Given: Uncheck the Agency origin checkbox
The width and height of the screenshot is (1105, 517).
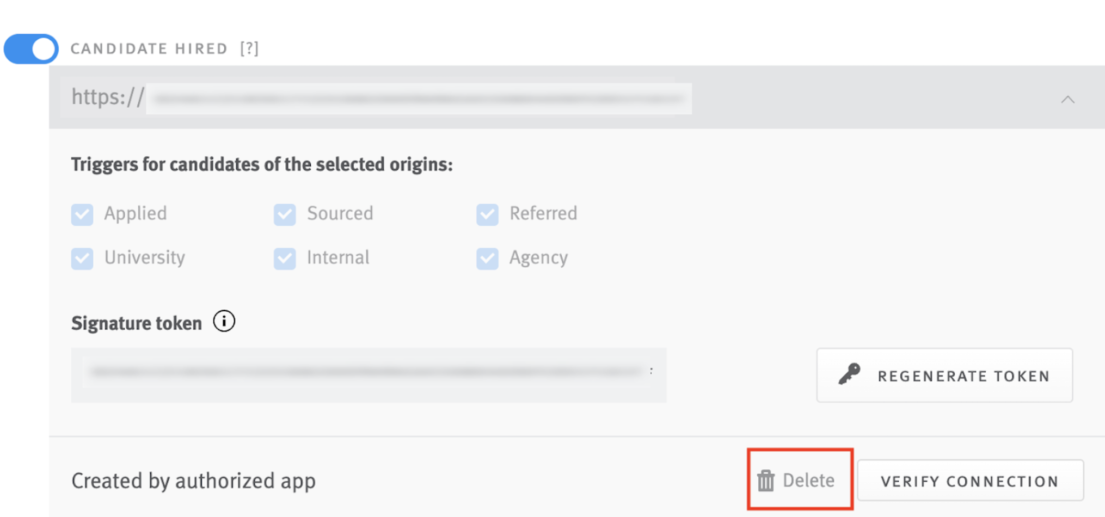Looking at the screenshot, I should coord(487,258).
